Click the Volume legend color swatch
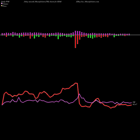This screenshot has width=140, height=140. pos(2,3)
